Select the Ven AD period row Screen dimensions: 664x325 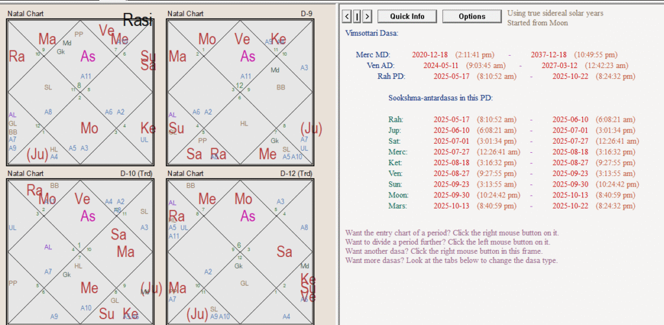coord(497,65)
